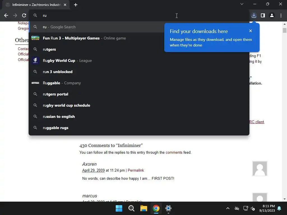Image resolution: width=287 pixels, height=215 pixels.
Task: Select 'russian to english' suggestion
Action: point(139,116)
